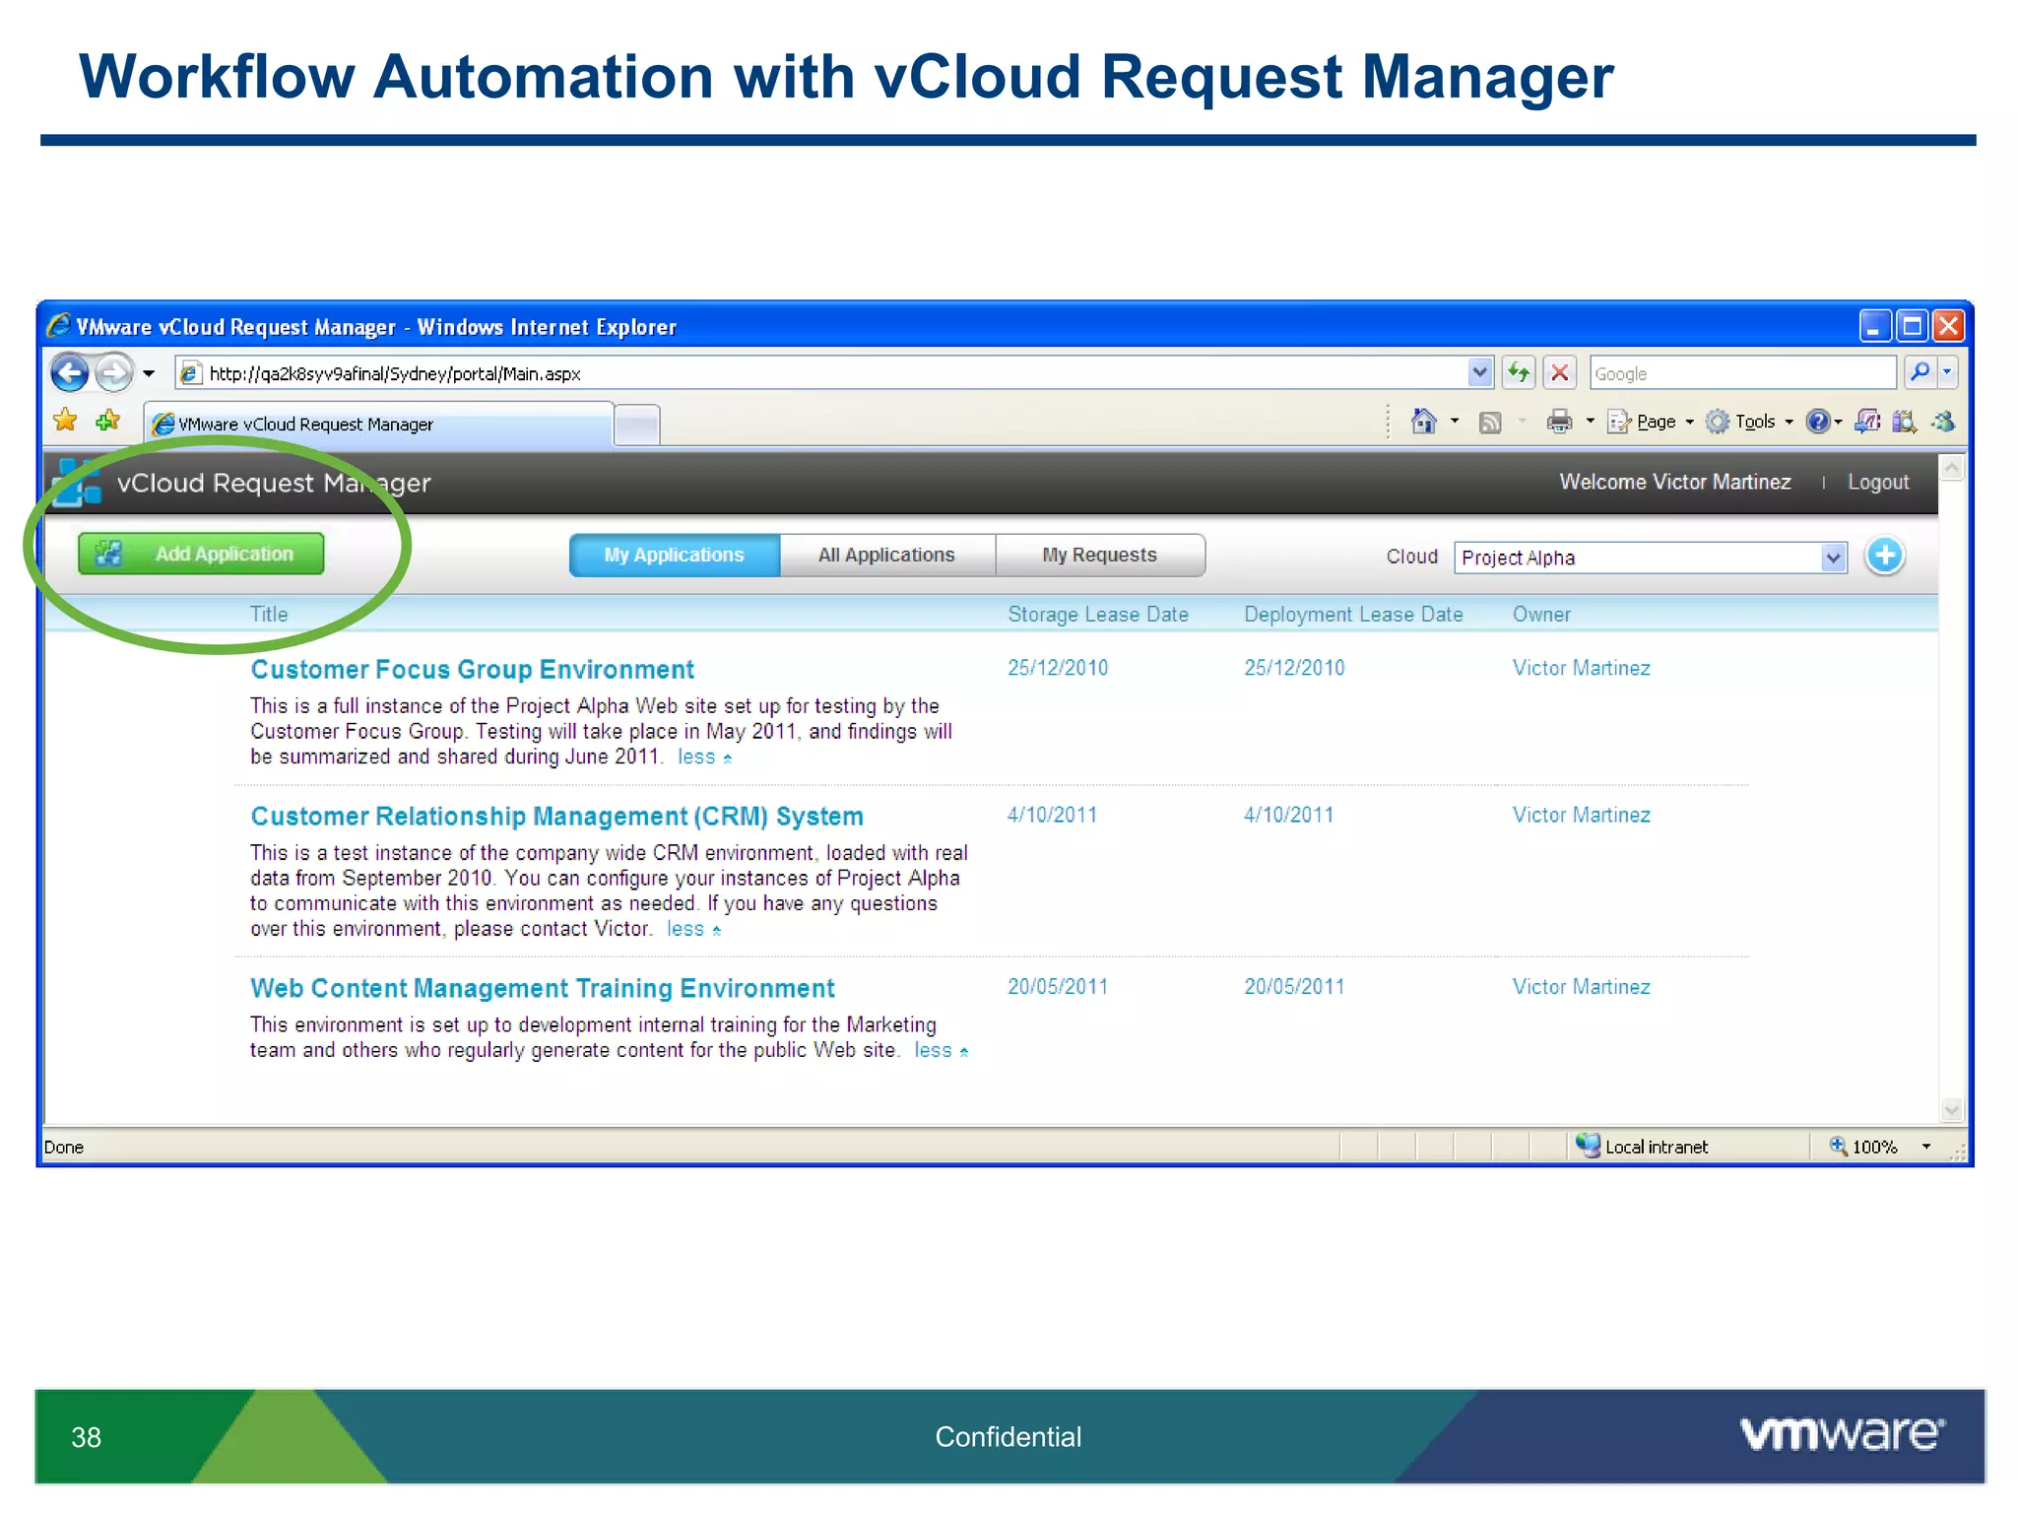Click the Favorites star icon
This screenshot has width=2017, height=1513.
[x=66, y=421]
